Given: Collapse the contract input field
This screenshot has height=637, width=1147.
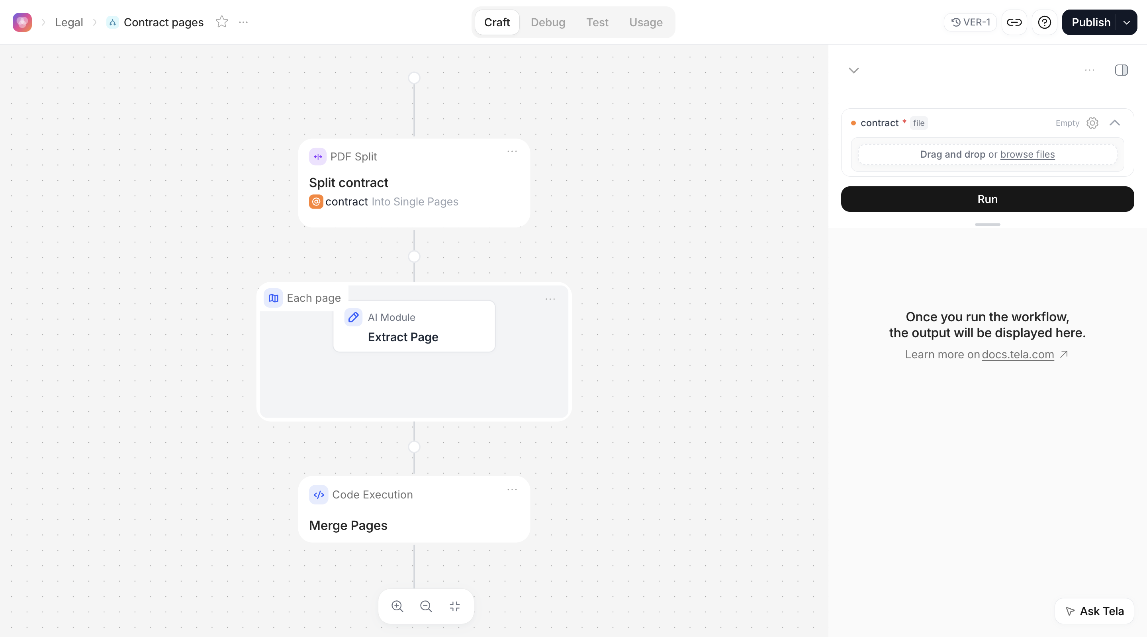Looking at the screenshot, I should point(1114,123).
